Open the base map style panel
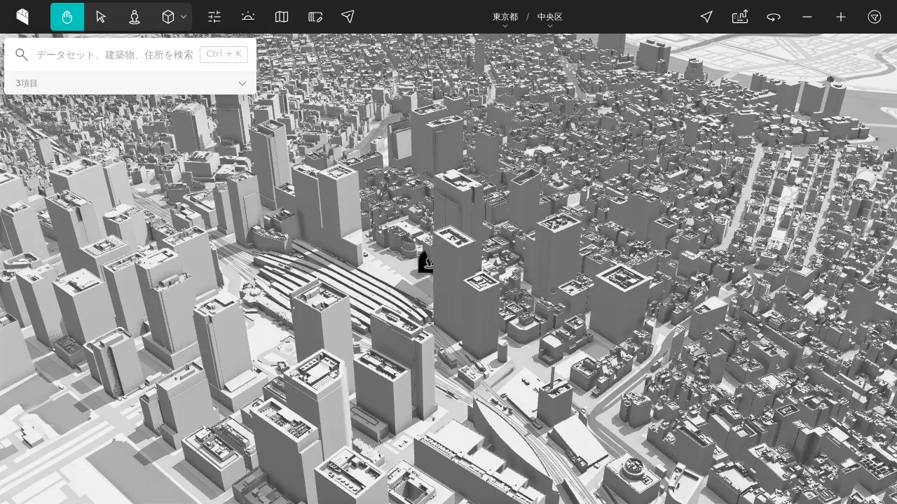This screenshot has height=504, width=897. [x=281, y=17]
